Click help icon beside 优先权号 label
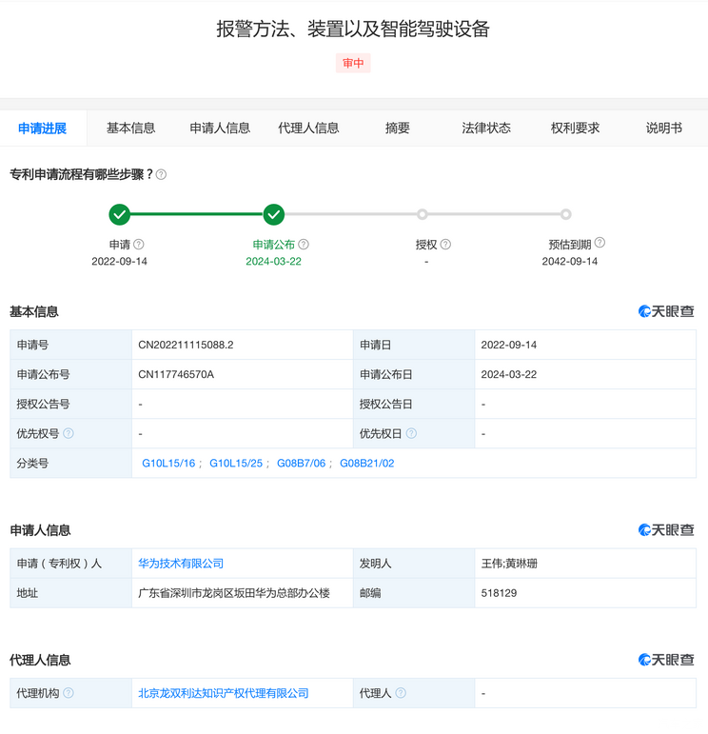Image resolution: width=708 pixels, height=734 pixels. point(69,433)
